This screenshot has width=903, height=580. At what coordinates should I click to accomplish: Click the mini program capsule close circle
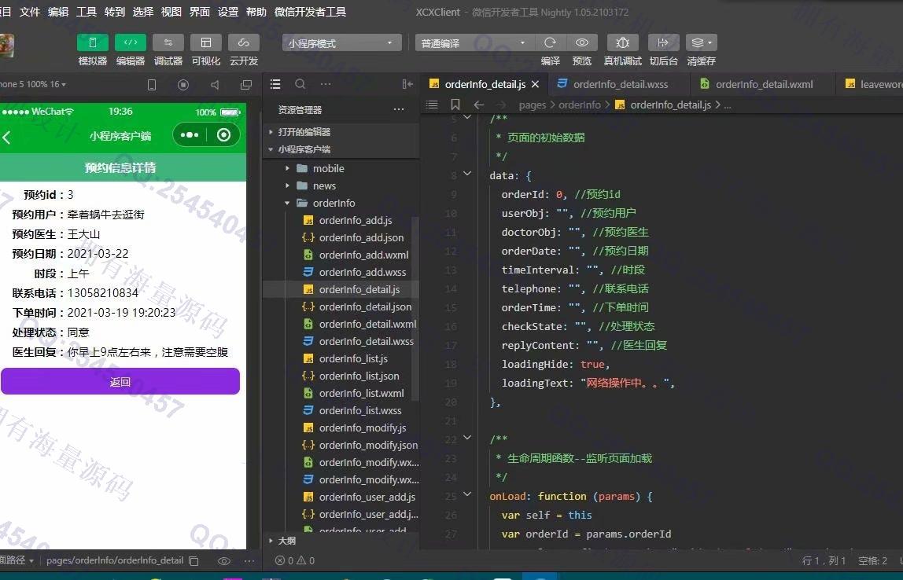[223, 134]
